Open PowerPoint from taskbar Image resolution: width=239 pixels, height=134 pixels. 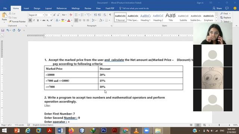click(17, 131)
